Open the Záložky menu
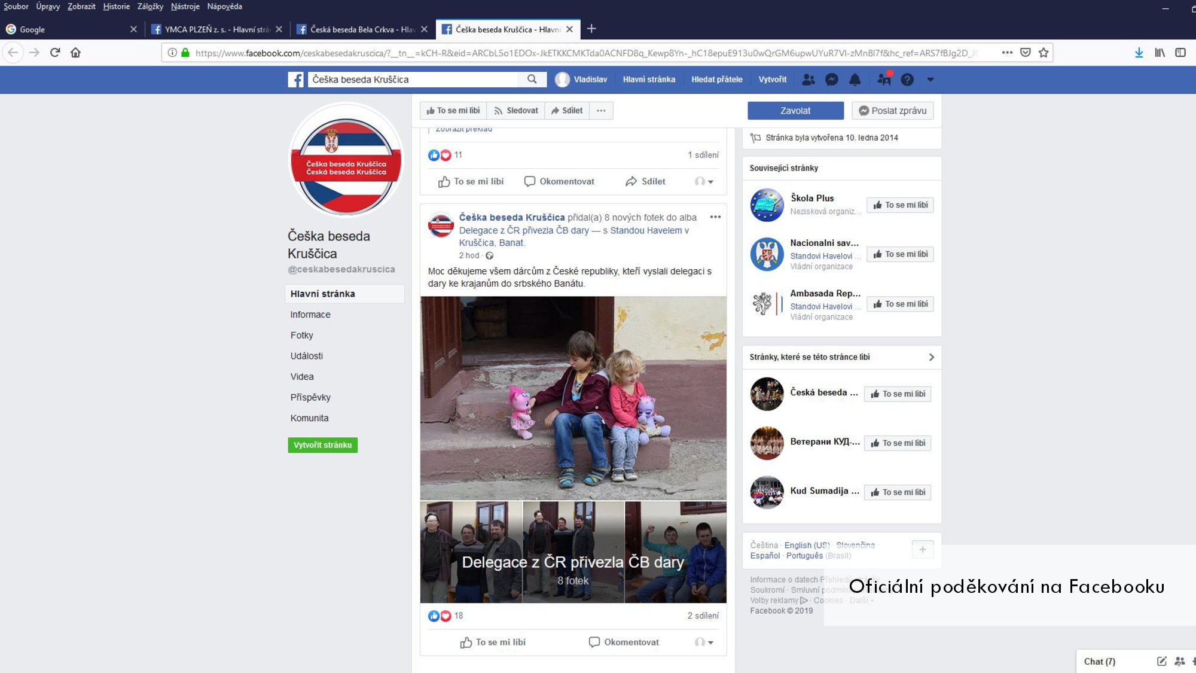This screenshot has height=673, width=1196. pos(150,7)
